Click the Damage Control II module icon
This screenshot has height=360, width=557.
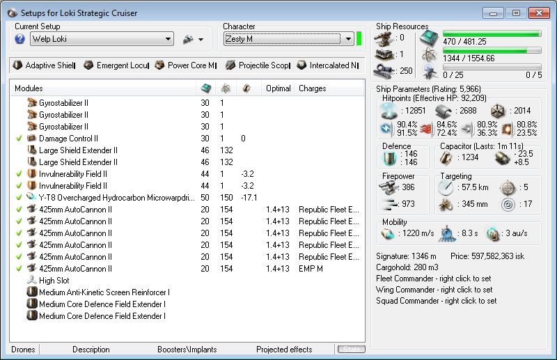[32, 138]
